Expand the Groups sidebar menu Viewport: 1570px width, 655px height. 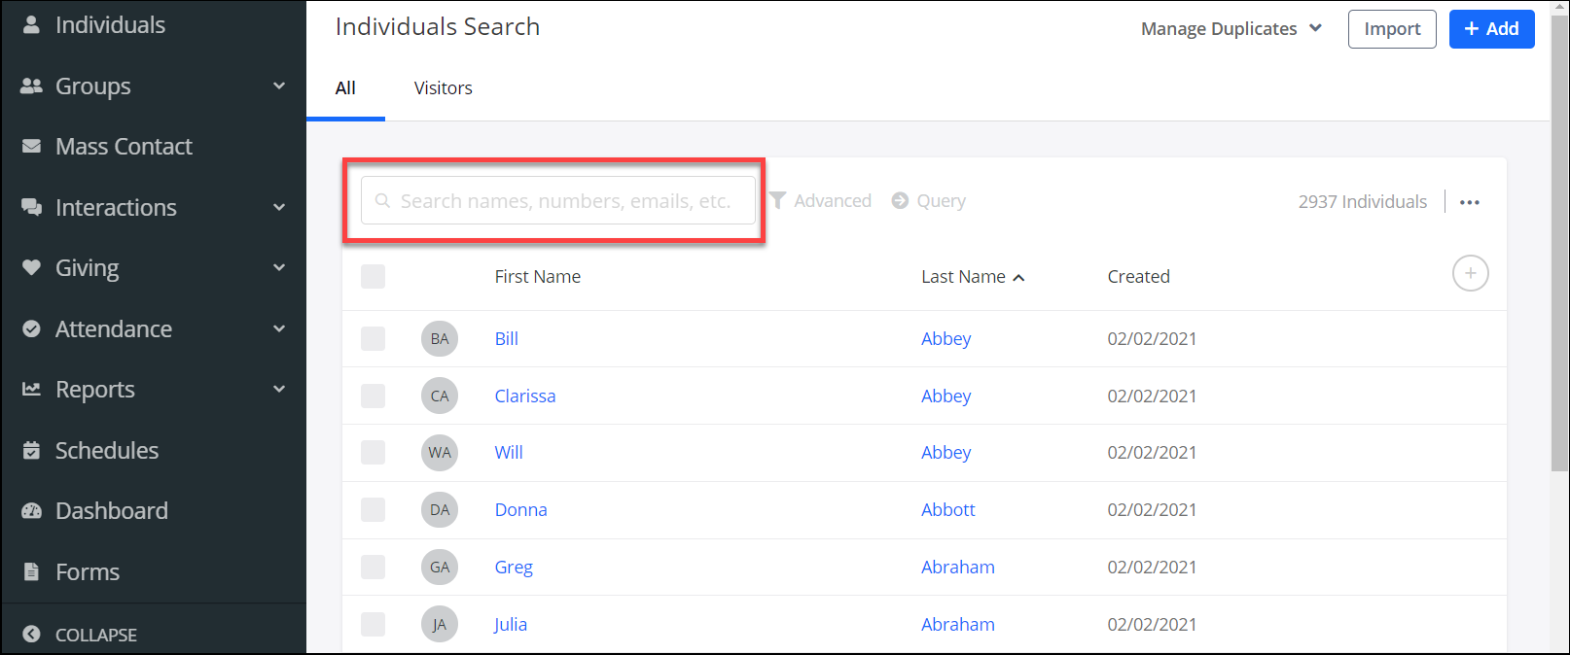coord(279,86)
